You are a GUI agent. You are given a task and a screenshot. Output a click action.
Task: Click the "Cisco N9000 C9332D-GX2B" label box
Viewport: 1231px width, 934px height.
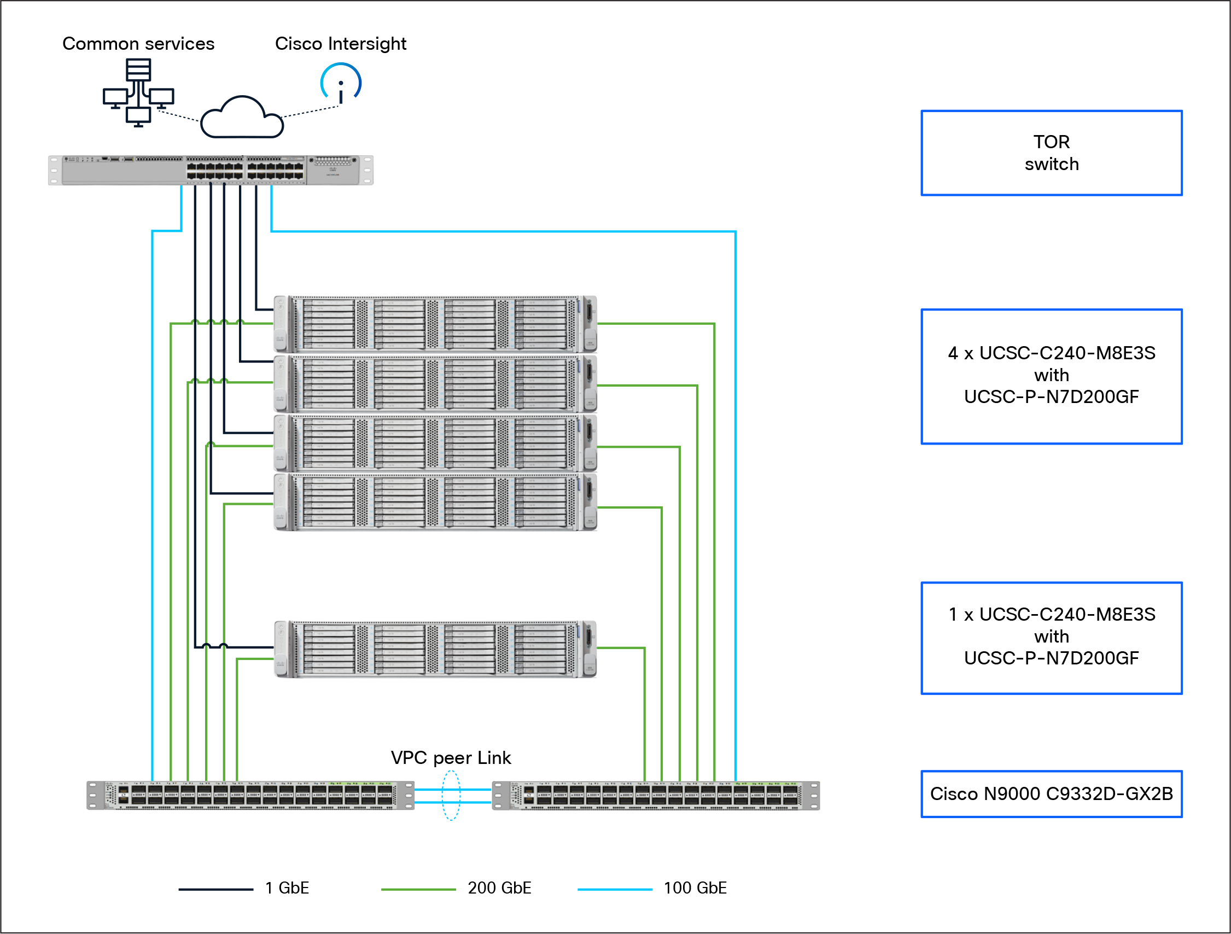point(1052,795)
